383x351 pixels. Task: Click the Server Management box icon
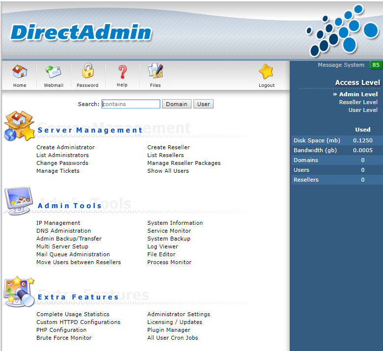[x=19, y=126]
